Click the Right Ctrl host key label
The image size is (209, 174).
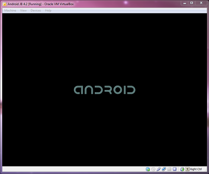pos(196,169)
